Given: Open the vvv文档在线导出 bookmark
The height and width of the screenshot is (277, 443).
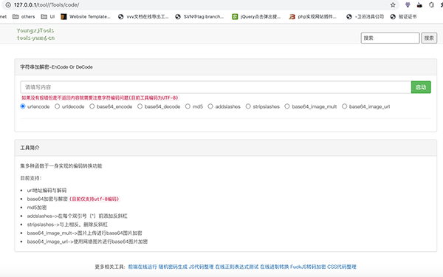Looking at the screenshot, I should 143,17.
